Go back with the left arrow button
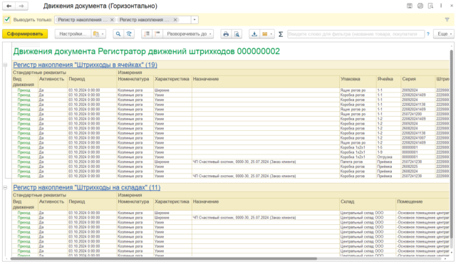This screenshot has width=456, height=264. (9, 6)
